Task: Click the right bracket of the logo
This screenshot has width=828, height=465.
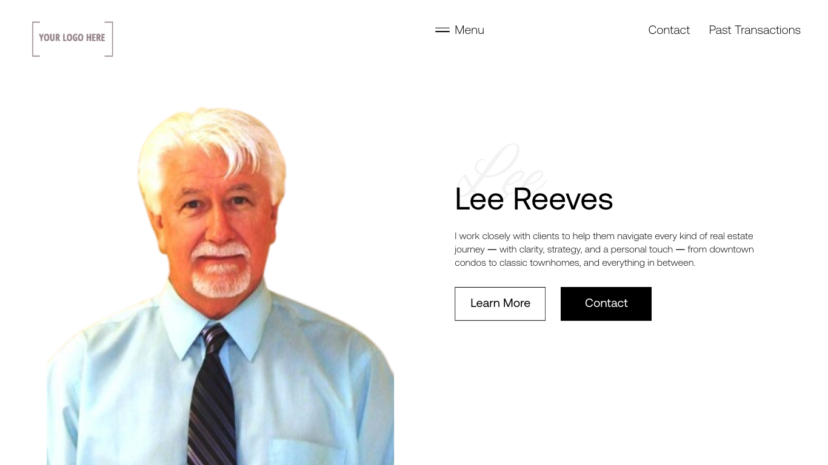Action: pos(109,39)
